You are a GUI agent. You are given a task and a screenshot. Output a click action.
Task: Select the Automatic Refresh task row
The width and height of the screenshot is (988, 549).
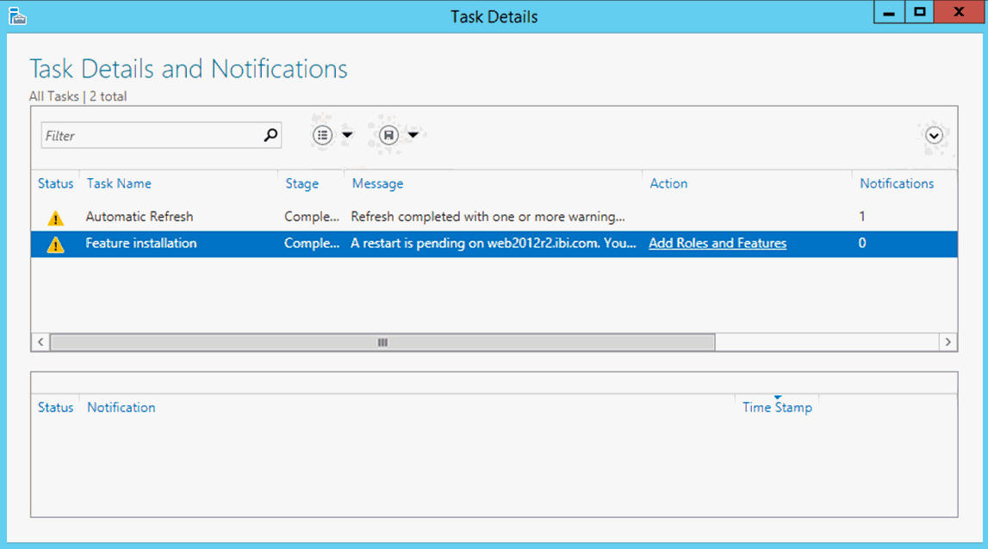click(494, 217)
